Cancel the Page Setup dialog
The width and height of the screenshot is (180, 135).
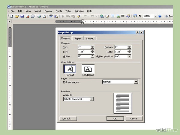tap(134, 118)
